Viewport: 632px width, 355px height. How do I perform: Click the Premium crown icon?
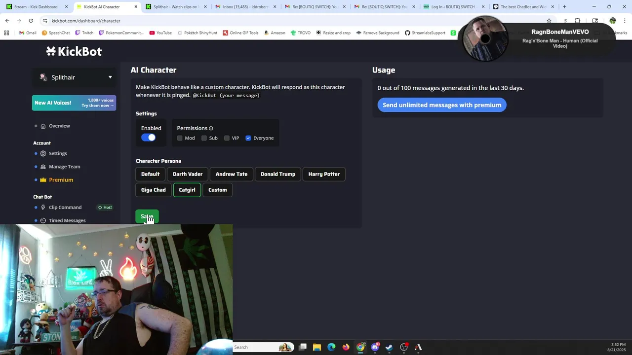(x=43, y=180)
